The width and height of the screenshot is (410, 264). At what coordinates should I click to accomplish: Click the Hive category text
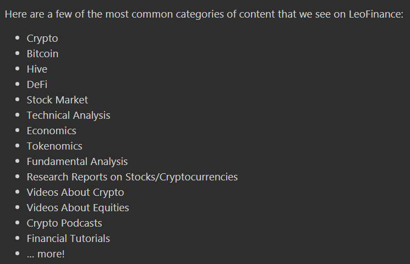click(37, 69)
